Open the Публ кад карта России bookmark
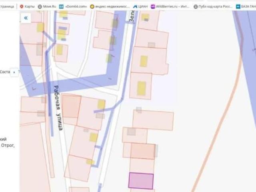Viewport: 256px width, 192px height. (x=213, y=6)
